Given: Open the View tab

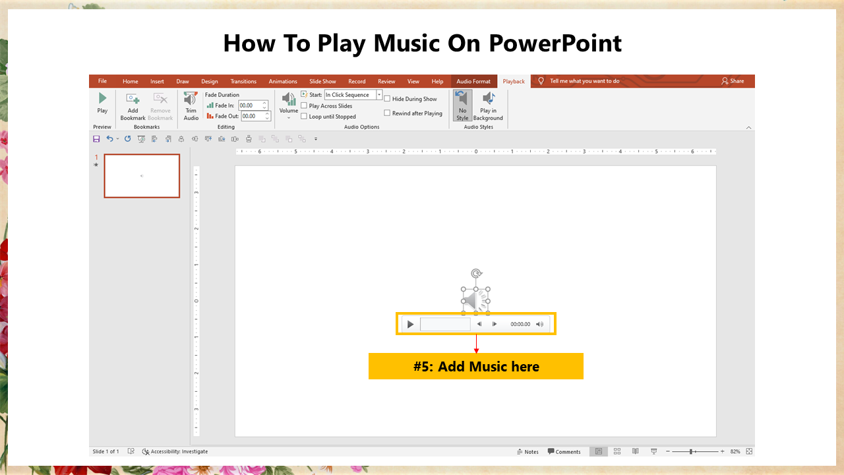Looking at the screenshot, I should click(x=413, y=81).
